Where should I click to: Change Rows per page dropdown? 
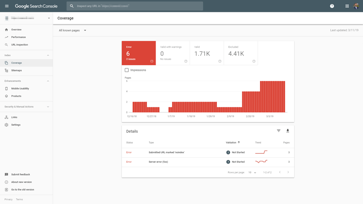252,172
